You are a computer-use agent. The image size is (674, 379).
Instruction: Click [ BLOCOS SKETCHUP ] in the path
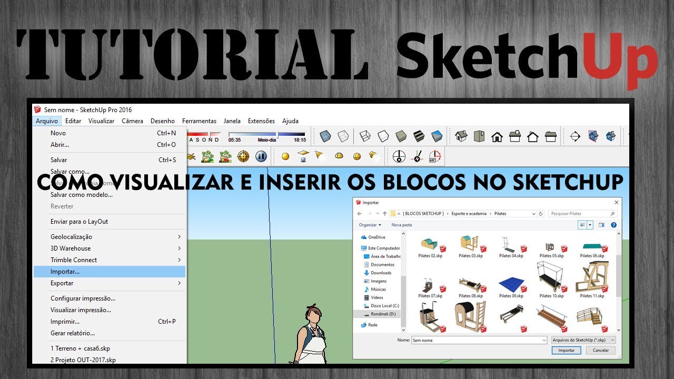[x=423, y=214]
